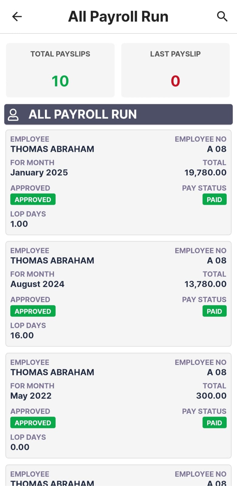Open the August 2024 payroll record
Viewport: 237px width, 486px height.
(x=118, y=294)
